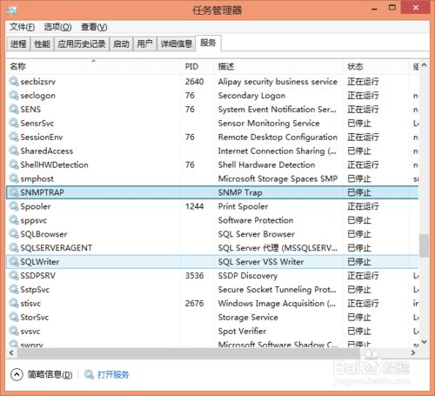Screen dimensions: 435x396
Task: Switch to the 进程 tab
Action: point(18,44)
